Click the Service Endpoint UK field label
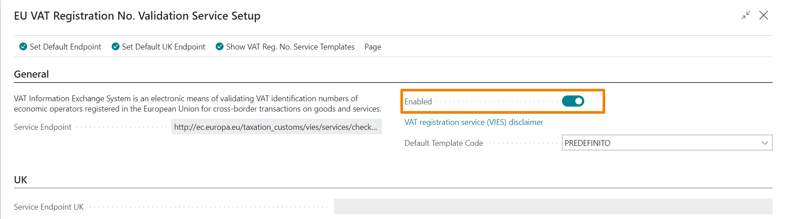 pyautogui.click(x=49, y=207)
